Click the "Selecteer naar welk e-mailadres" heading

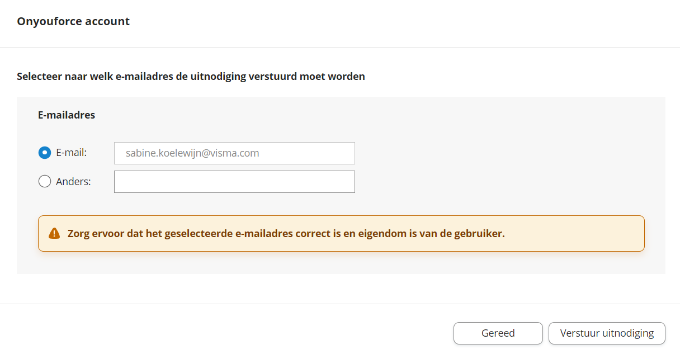pos(191,77)
